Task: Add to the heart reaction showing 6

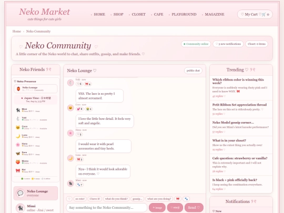Action: coord(79,84)
